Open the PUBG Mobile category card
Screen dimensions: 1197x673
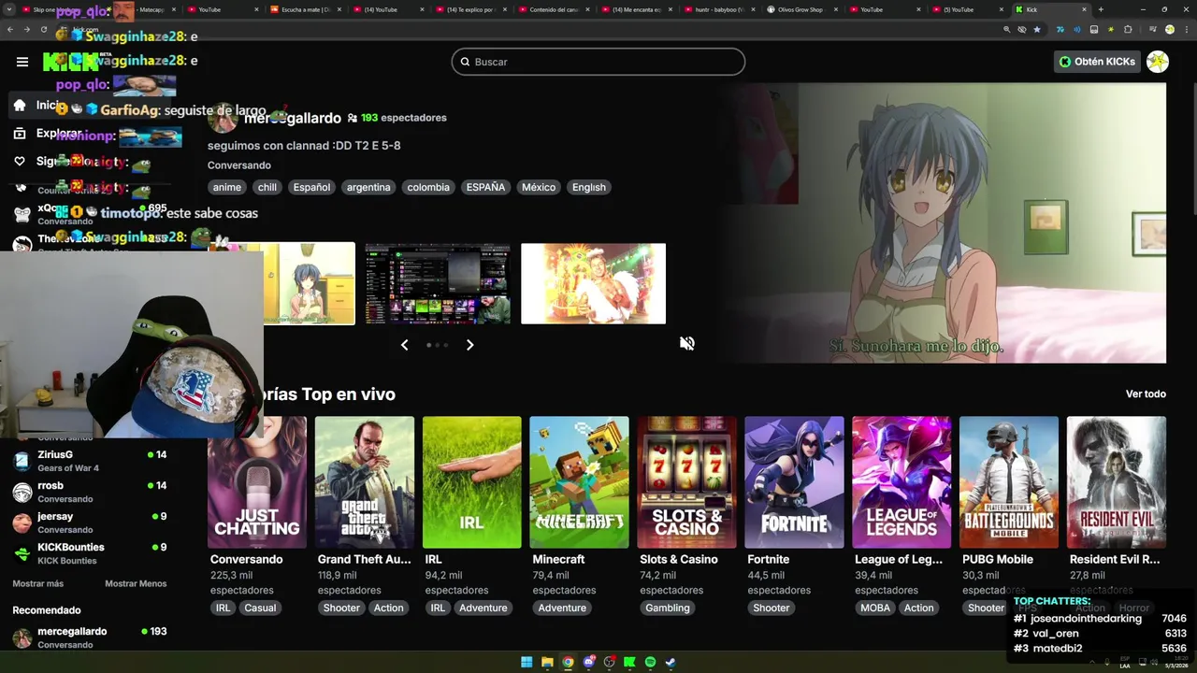1009,482
